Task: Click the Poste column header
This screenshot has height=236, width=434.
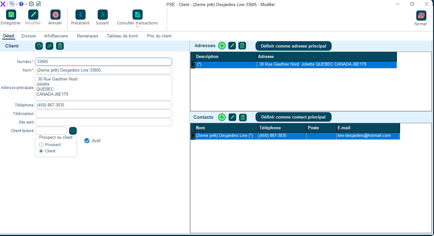Action: coord(321,128)
